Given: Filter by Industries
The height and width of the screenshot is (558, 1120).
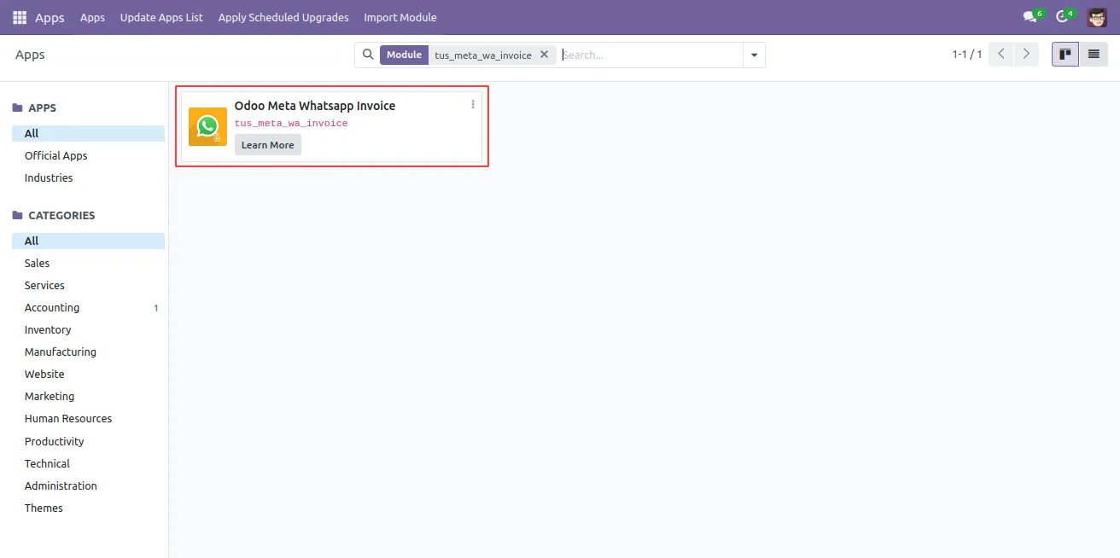Looking at the screenshot, I should tap(88, 177).
